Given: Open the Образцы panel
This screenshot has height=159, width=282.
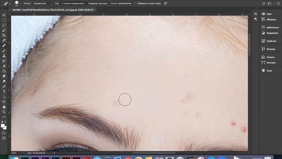Looking at the screenshot, I should click(x=269, y=19).
